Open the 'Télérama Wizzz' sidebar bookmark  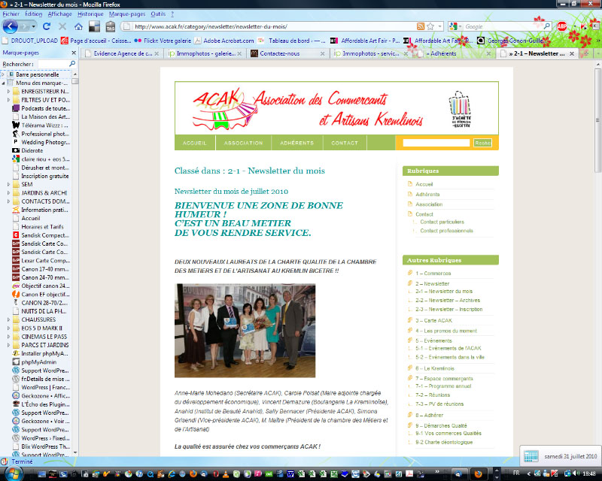(x=44, y=125)
